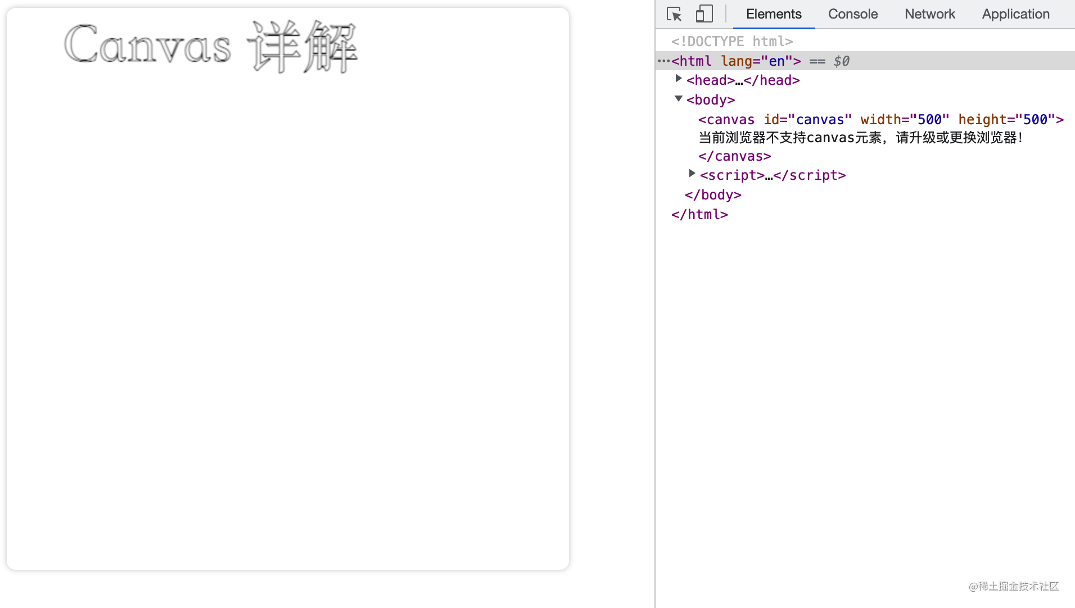Open the Network tab

pyautogui.click(x=929, y=14)
